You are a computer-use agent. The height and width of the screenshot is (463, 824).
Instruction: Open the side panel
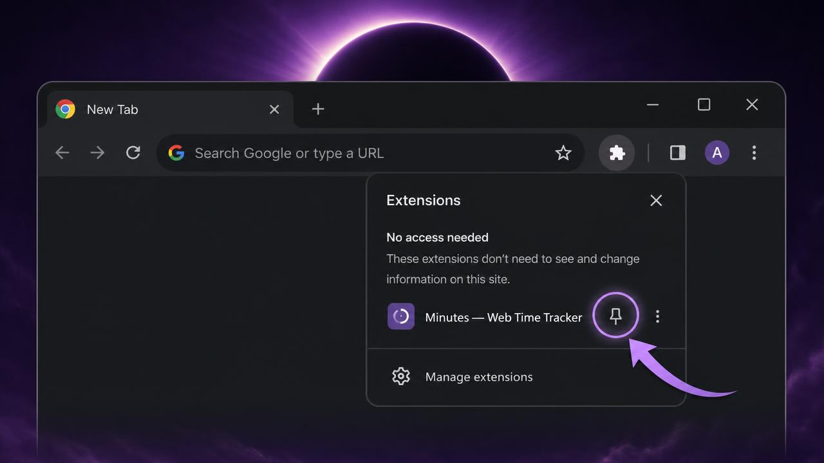(x=678, y=153)
